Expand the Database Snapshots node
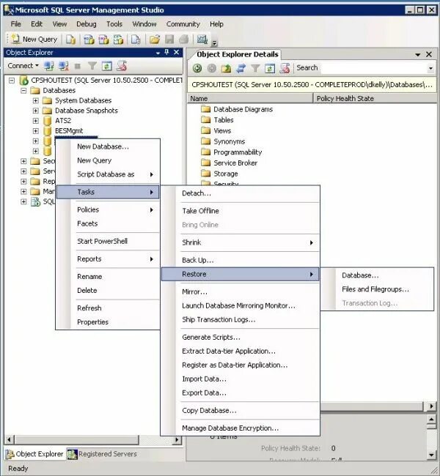This screenshot has width=440, height=476. click(36, 111)
